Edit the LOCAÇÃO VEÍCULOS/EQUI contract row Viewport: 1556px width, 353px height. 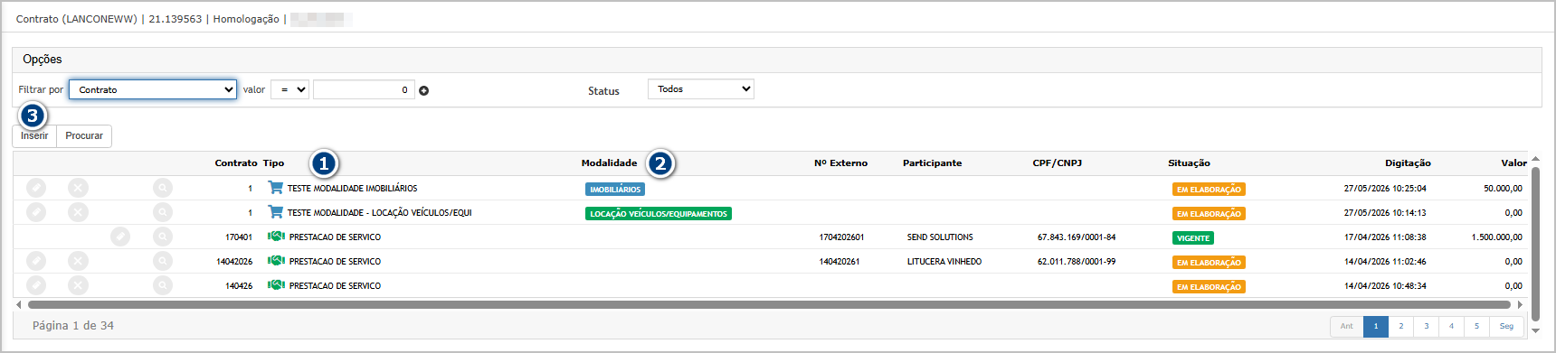(x=36, y=212)
